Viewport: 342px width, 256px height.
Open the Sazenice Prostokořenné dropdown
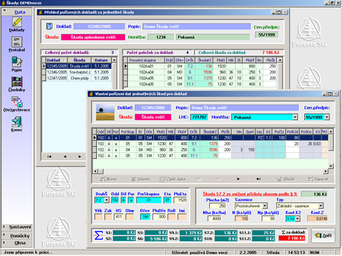(265, 206)
